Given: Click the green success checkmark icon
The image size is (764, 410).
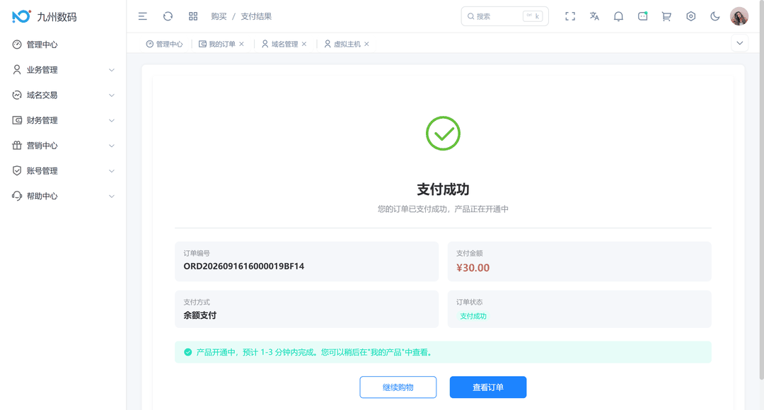Looking at the screenshot, I should (x=443, y=134).
